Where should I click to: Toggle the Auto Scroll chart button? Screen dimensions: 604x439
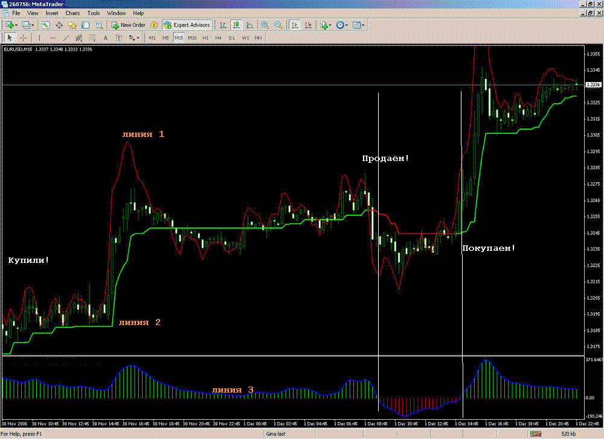[x=295, y=25]
